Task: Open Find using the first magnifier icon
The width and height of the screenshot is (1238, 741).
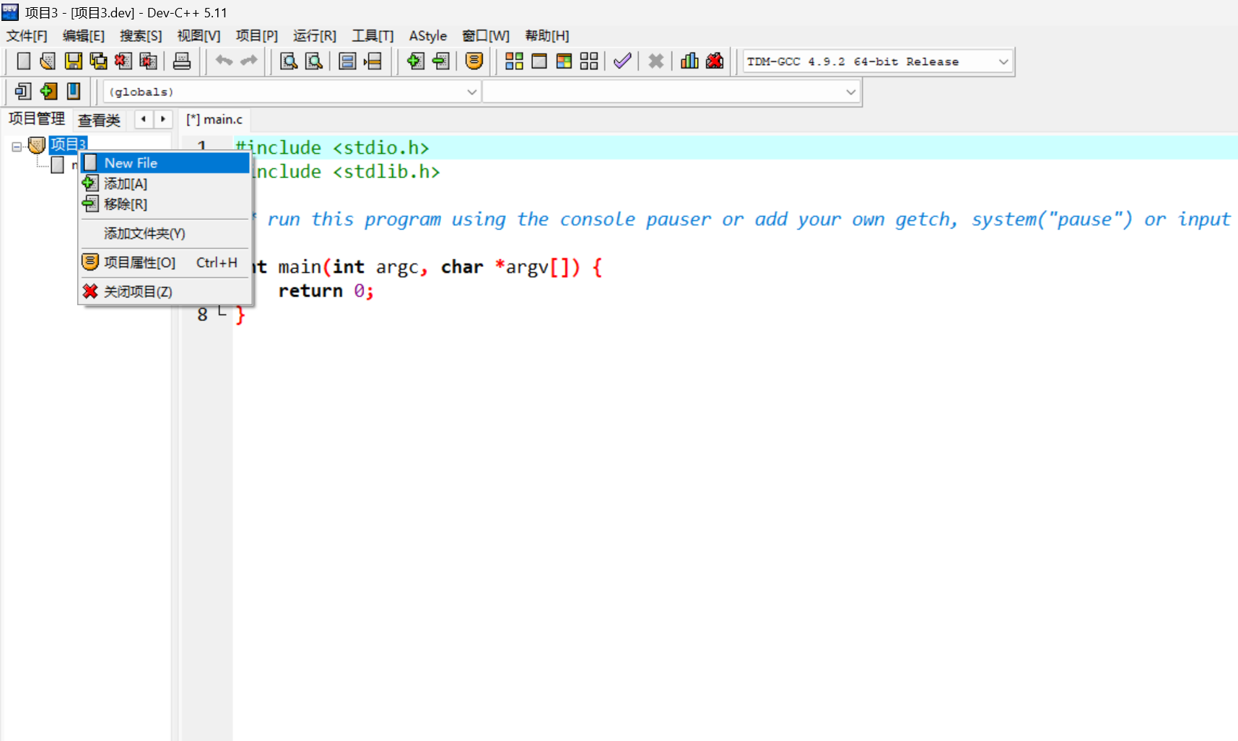Action: [x=289, y=61]
